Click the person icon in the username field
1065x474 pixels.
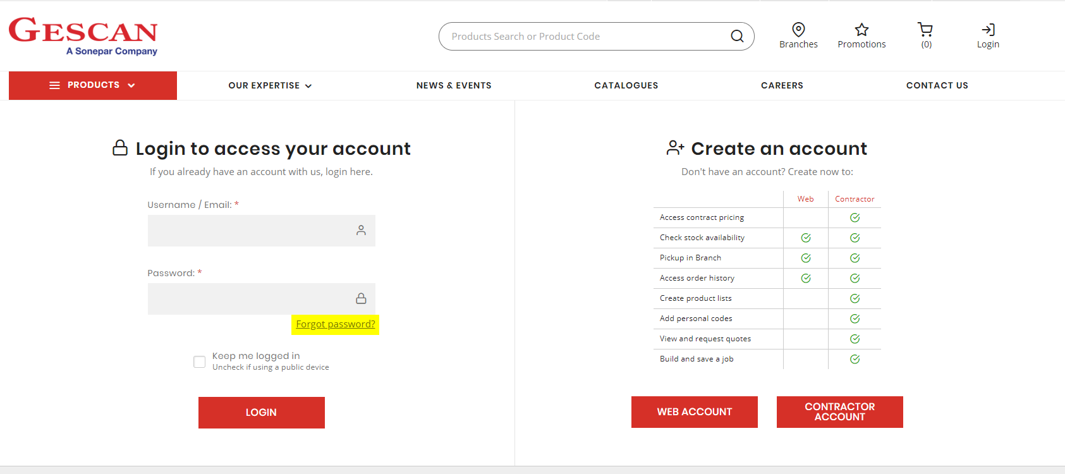pos(361,231)
